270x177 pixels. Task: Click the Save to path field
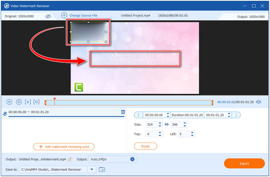(54, 169)
